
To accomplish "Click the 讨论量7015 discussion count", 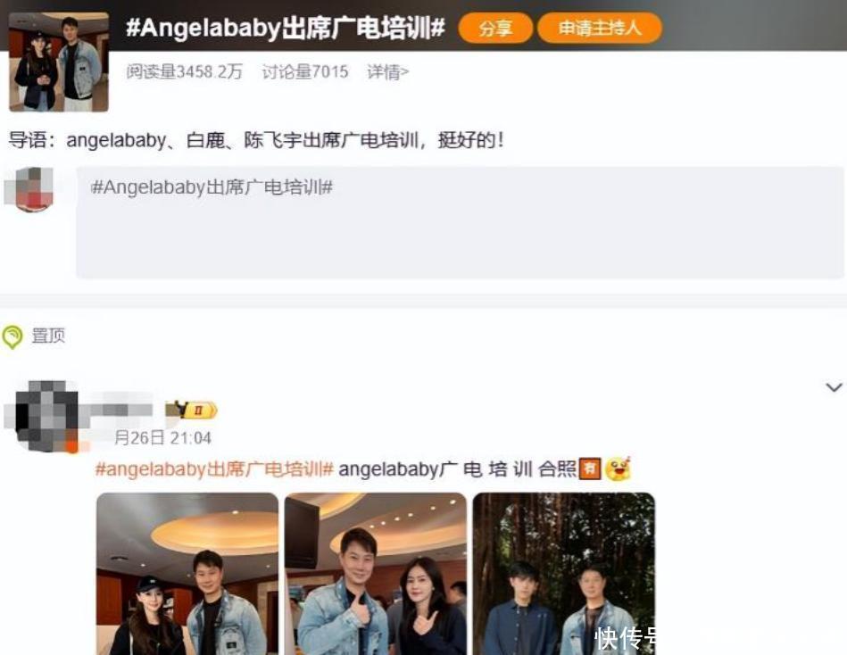I will (305, 71).
